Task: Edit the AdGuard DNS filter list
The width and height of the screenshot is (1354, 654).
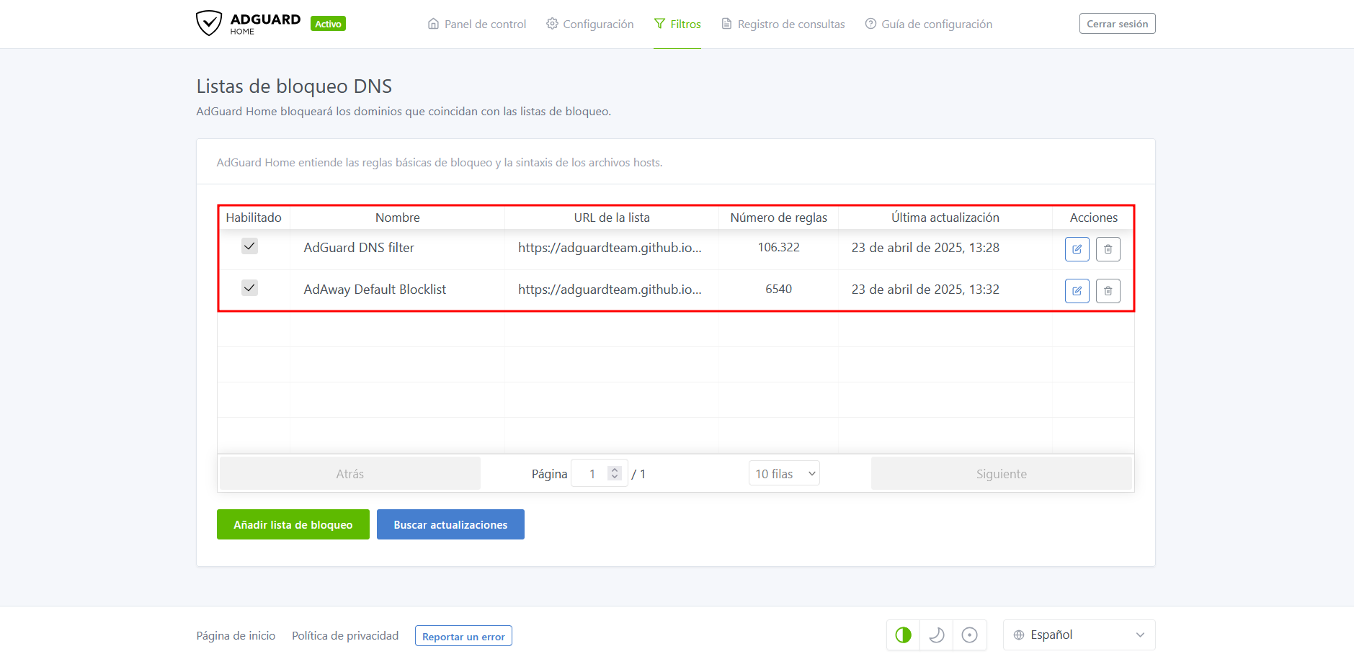Action: tap(1077, 249)
